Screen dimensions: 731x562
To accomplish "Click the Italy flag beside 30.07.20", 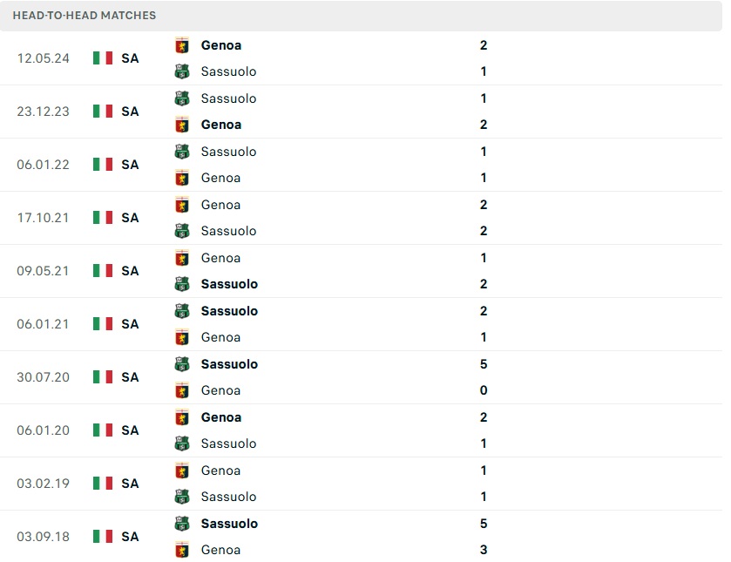I will point(101,377).
